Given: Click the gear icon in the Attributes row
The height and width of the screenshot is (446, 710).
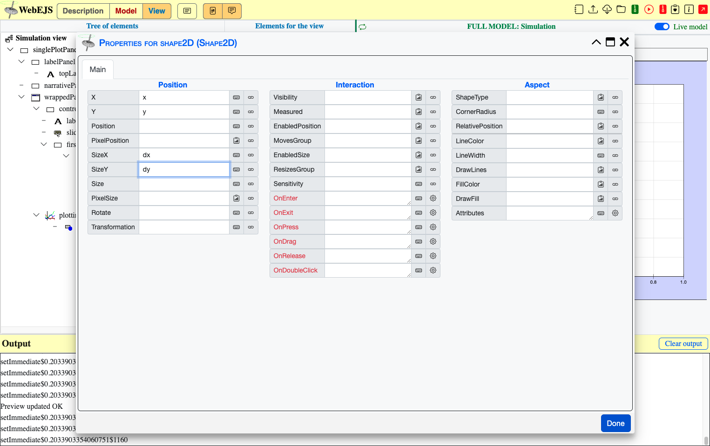Looking at the screenshot, I should (x=615, y=213).
